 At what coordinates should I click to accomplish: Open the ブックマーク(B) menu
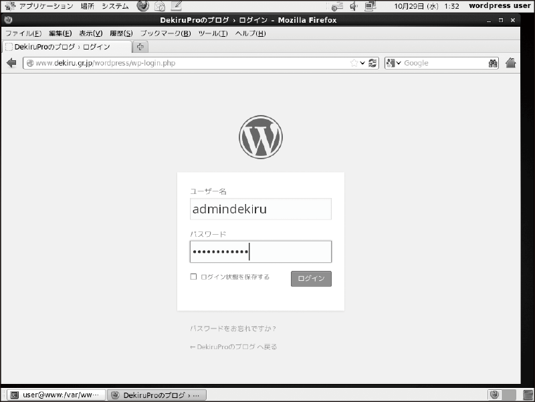point(165,33)
